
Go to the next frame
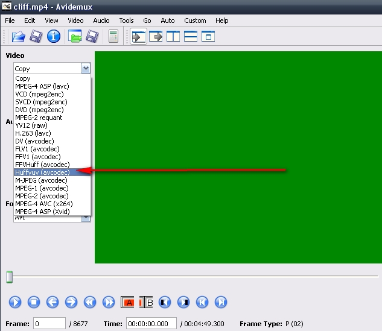point(71,302)
